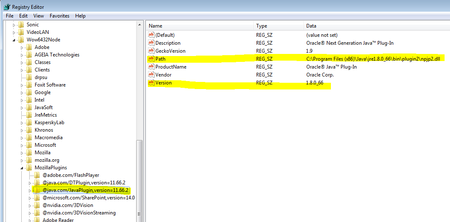Select the JreMetrics folder icon
450x222 pixels.
pos(29,115)
